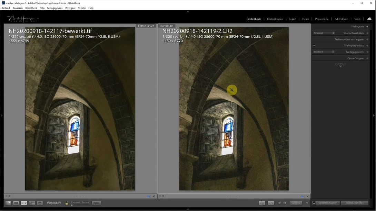376x211 pixels.
Task: Toggle top module panel arrow
Action: pos(188,11)
